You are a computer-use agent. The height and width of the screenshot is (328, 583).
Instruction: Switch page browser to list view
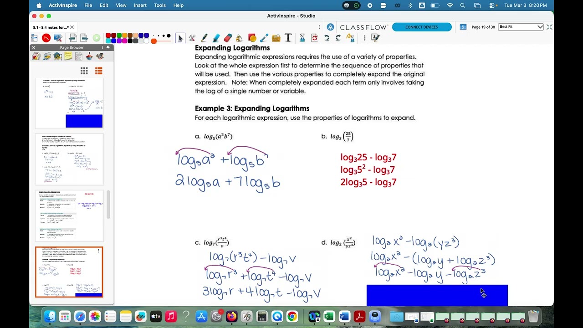[x=99, y=71]
